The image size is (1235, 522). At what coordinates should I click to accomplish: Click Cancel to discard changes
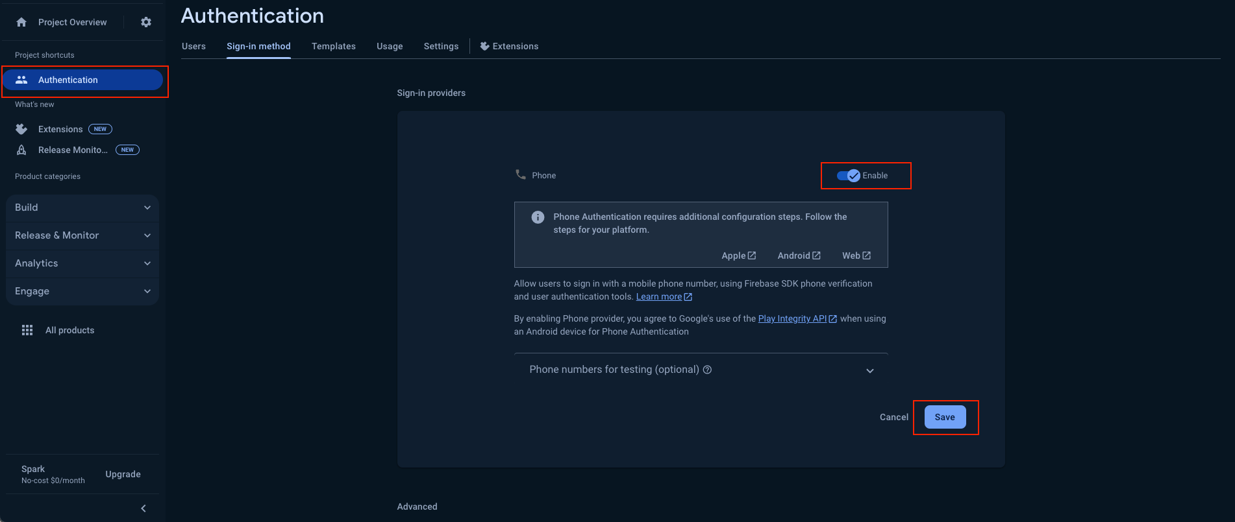[893, 417]
